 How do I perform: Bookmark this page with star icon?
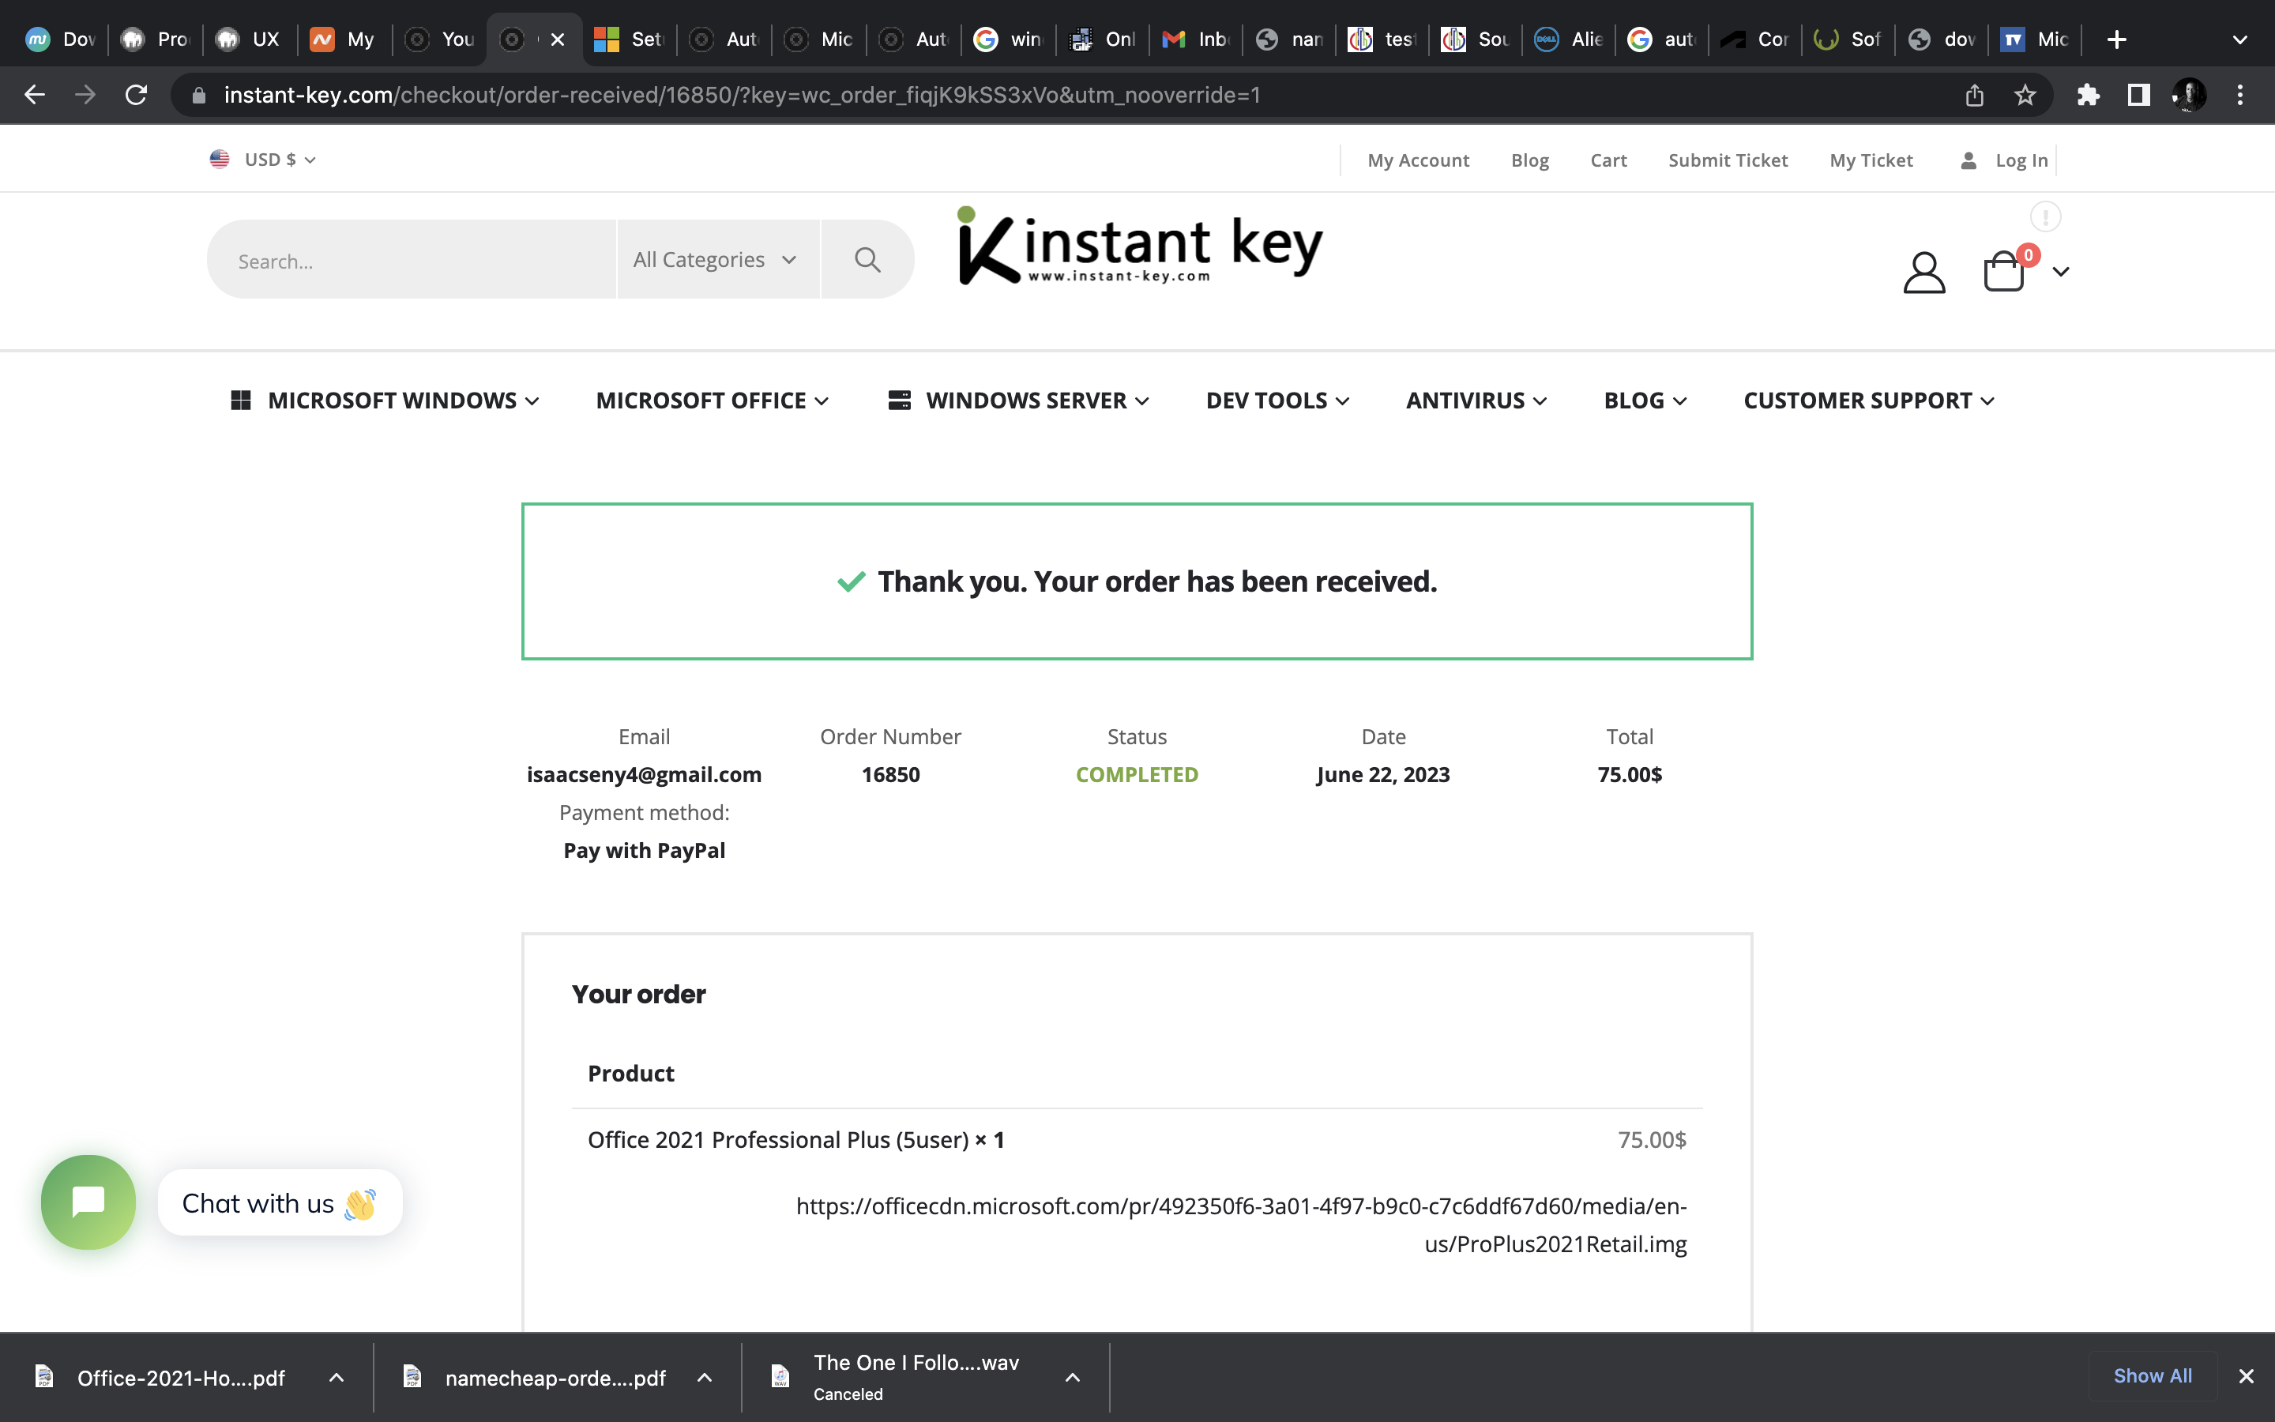coord(2025,95)
